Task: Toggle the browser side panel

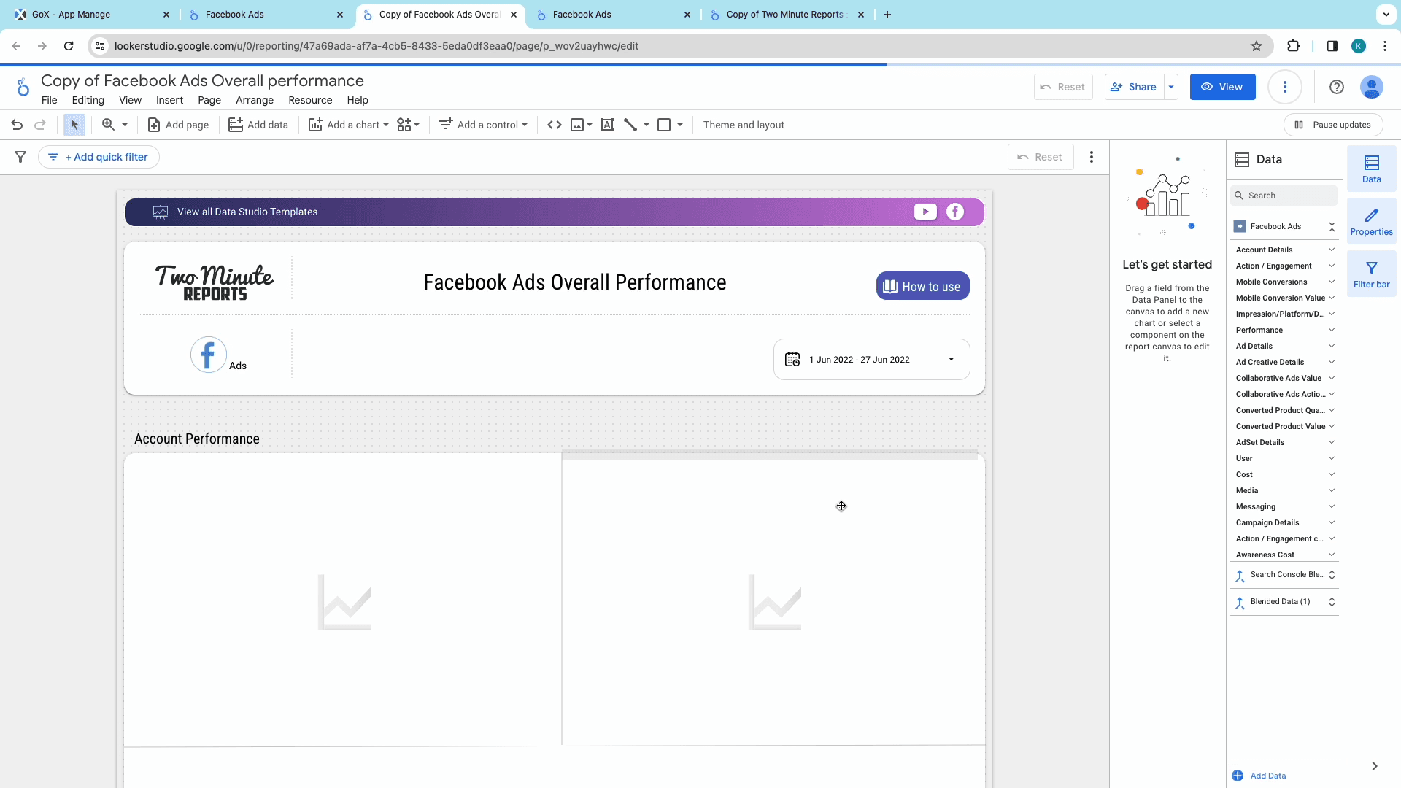Action: 1332,46
